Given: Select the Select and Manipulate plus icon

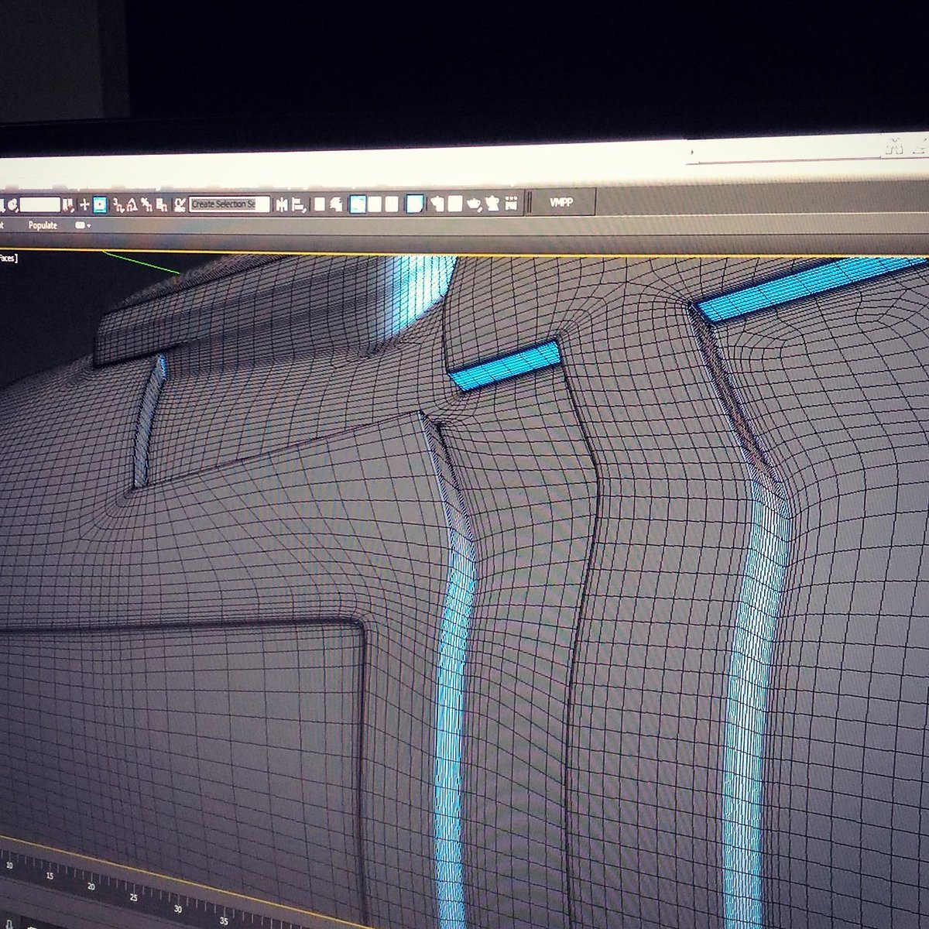Looking at the screenshot, I should pyautogui.click(x=84, y=204).
